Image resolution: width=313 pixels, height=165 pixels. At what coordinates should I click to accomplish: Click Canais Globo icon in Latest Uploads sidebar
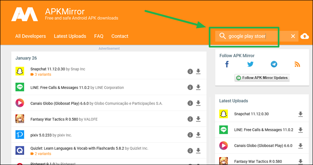[223, 145]
